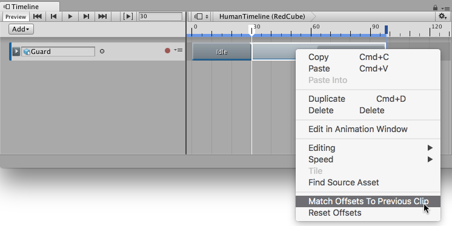
Task: Open the Timeline tab context menu icon
Action: click(x=445, y=8)
